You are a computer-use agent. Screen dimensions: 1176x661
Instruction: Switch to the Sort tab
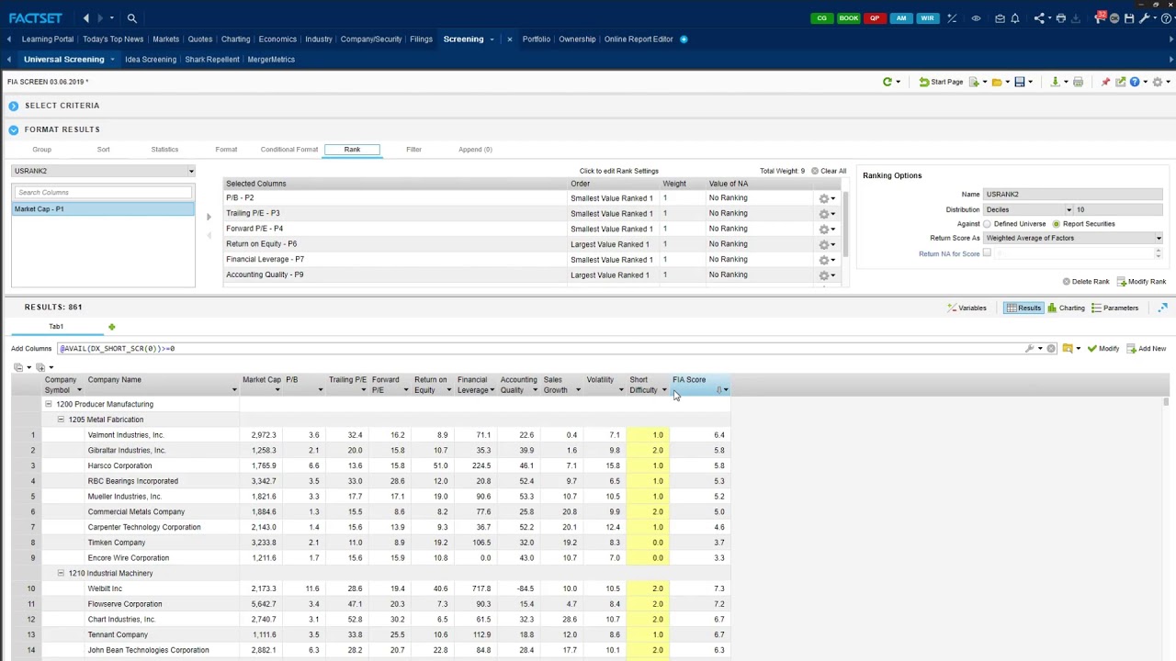click(103, 150)
